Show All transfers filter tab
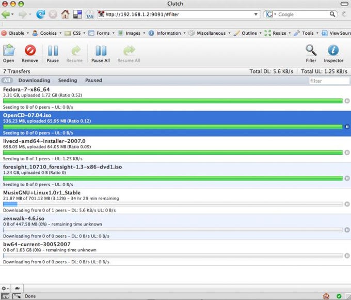Screen dimensions: 351x300 (x=7, y=80)
